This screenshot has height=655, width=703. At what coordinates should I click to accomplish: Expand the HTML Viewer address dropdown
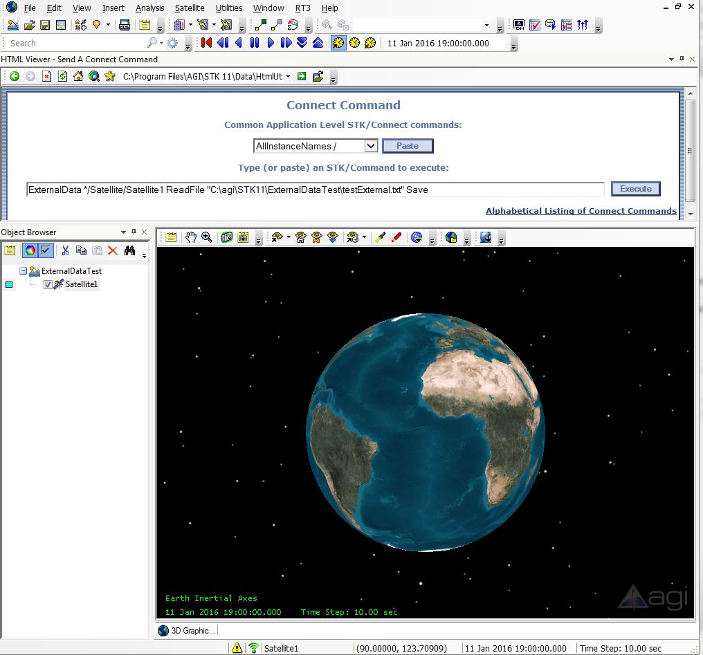(x=288, y=76)
